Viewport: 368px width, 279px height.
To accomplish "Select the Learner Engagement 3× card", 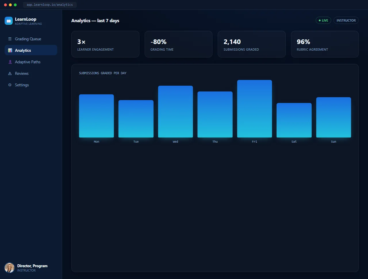I will click(105, 44).
